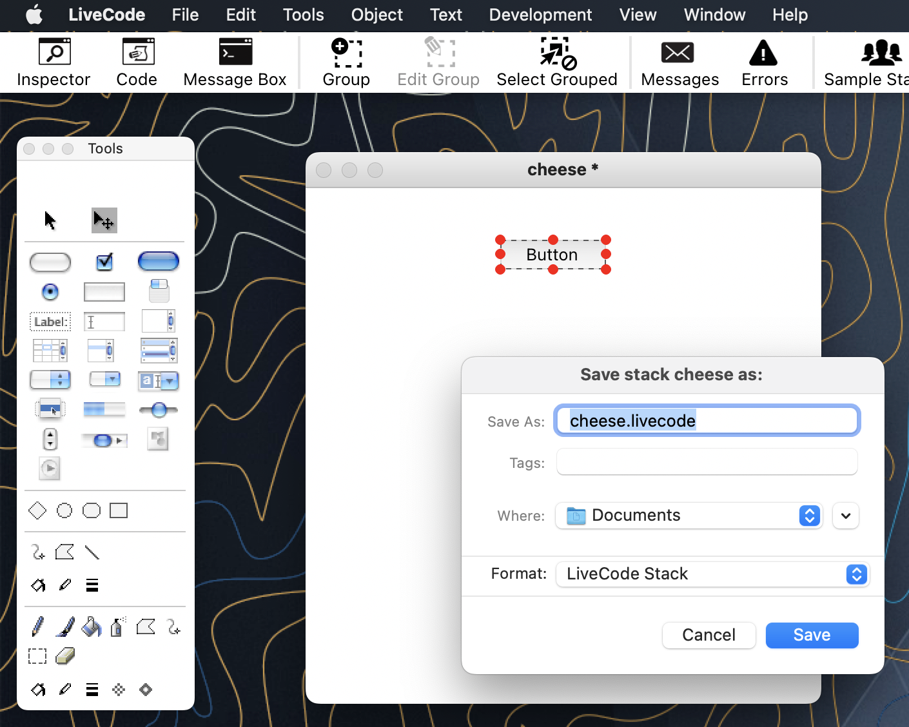Open the View menu
The image size is (909, 727).
point(638,15)
